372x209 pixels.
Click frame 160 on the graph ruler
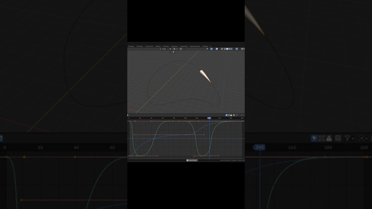pyautogui.click(x=219, y=118)
